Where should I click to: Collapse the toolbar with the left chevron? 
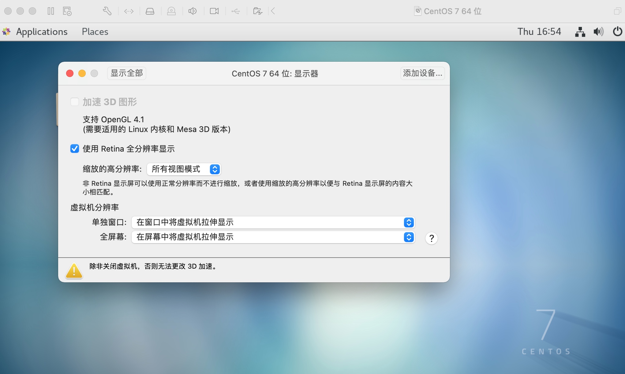[273, 11]
